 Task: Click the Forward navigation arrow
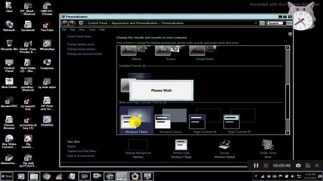click(72, 23)
